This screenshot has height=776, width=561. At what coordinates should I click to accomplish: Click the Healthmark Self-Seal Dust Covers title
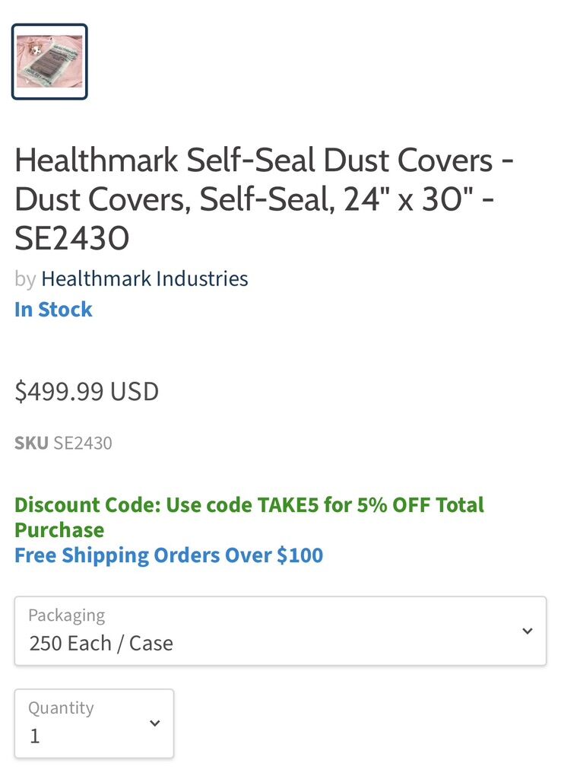pos(264,161)
